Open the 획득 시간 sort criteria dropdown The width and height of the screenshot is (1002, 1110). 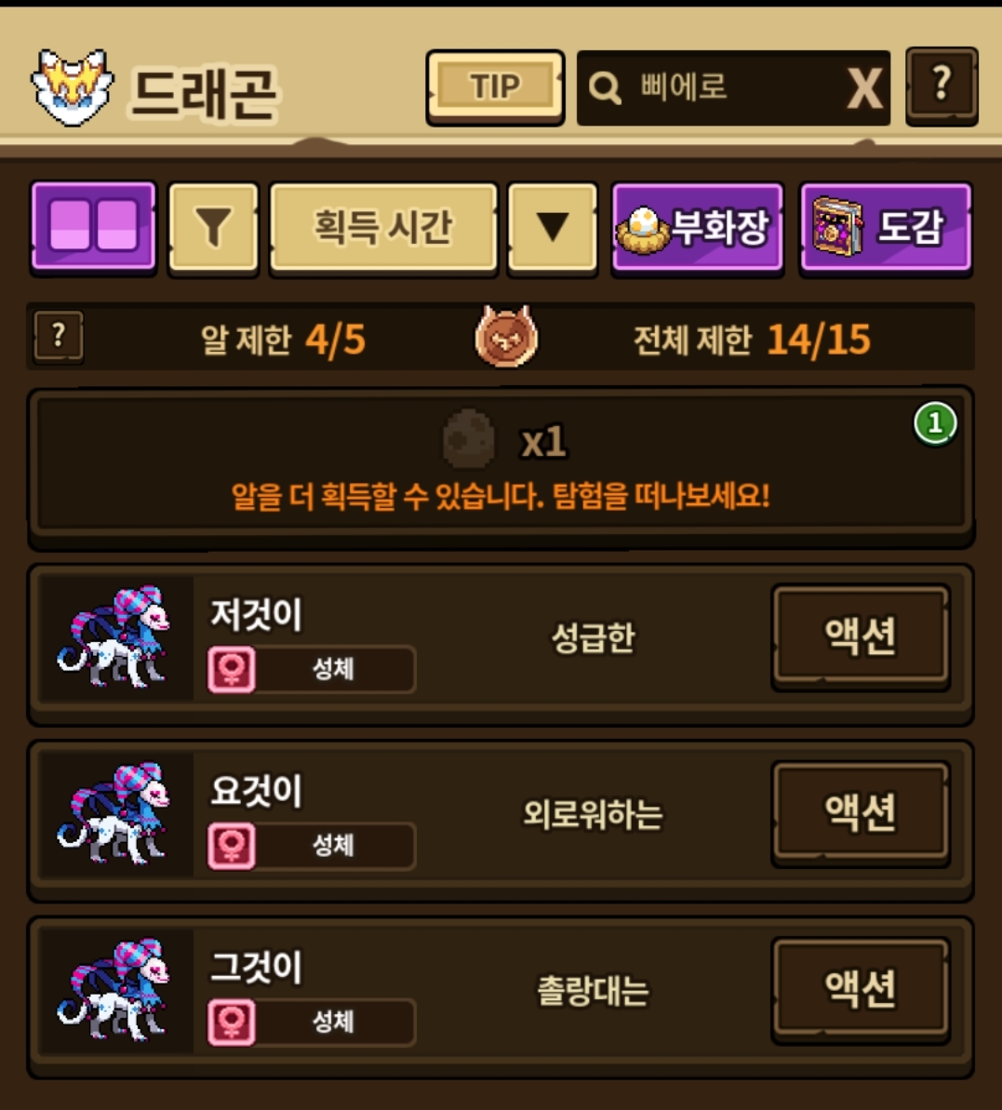[383, 227]
